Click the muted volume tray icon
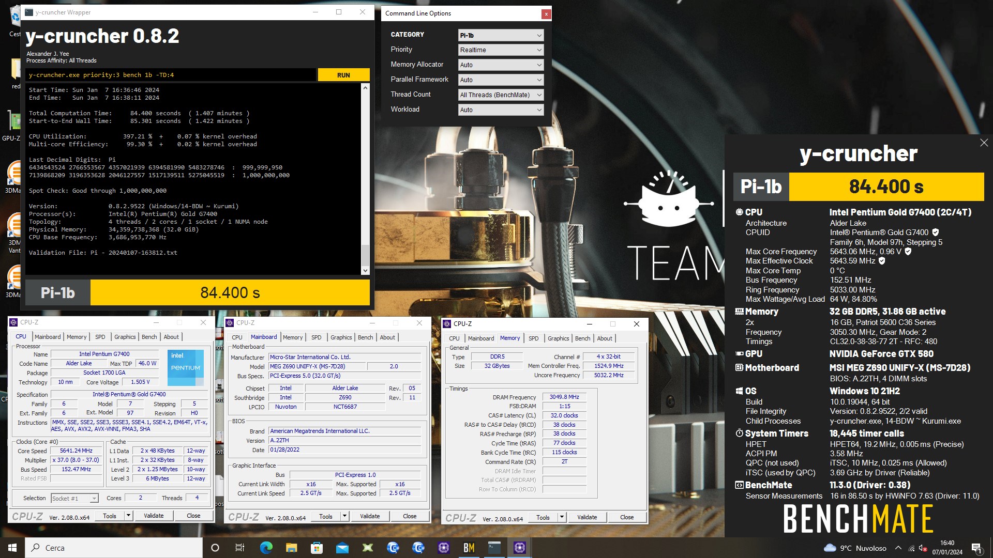Viewport: 993px width, 558px height. (923, 548)
